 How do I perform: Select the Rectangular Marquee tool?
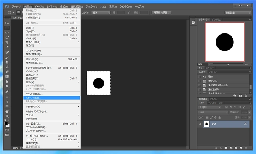7,28
